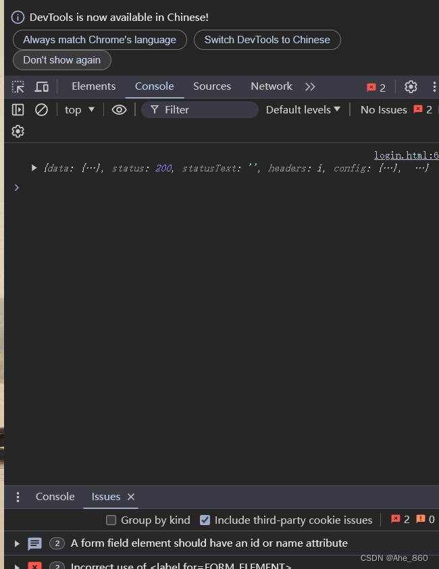Open the DevTools settings gear in the top tab bar
This screenshot has height=569, width=439.
411,86
